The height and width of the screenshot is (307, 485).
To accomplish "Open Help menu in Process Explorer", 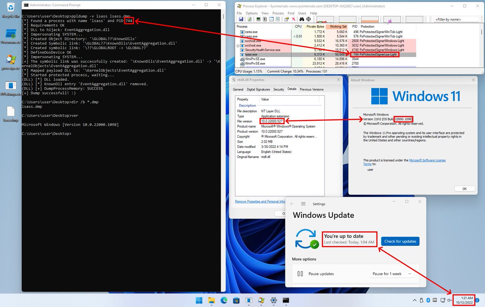I will [x=313, y=13].
